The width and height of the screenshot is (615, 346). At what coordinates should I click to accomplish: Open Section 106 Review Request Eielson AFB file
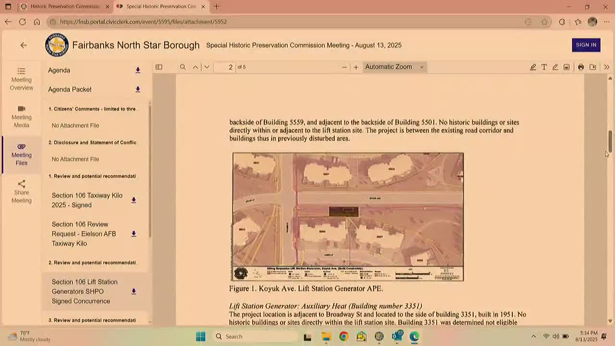click(84, 234)
